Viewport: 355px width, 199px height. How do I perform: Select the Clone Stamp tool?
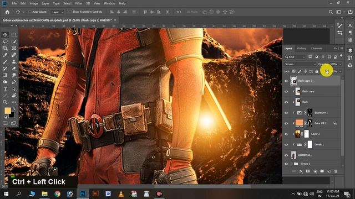click(x=14, y=61)
